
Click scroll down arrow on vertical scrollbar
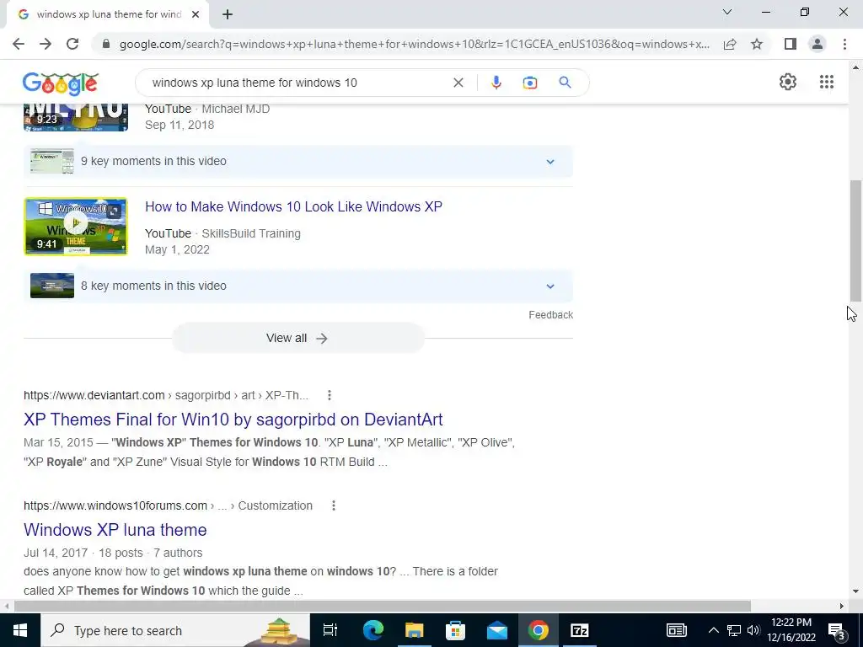[x=855, y=592]
